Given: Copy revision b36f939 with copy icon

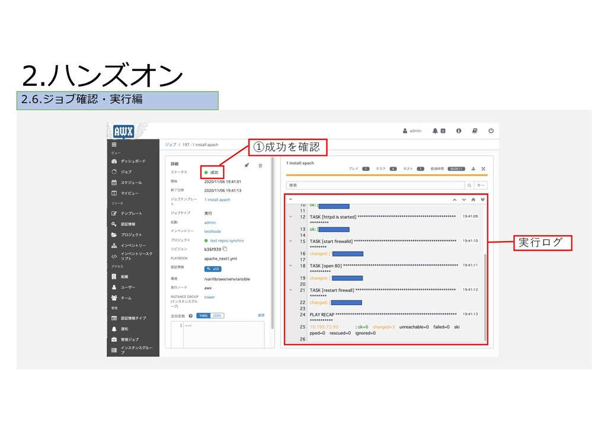Looking at the screenshot, I should pyautogui.click(x=225, y=249).
